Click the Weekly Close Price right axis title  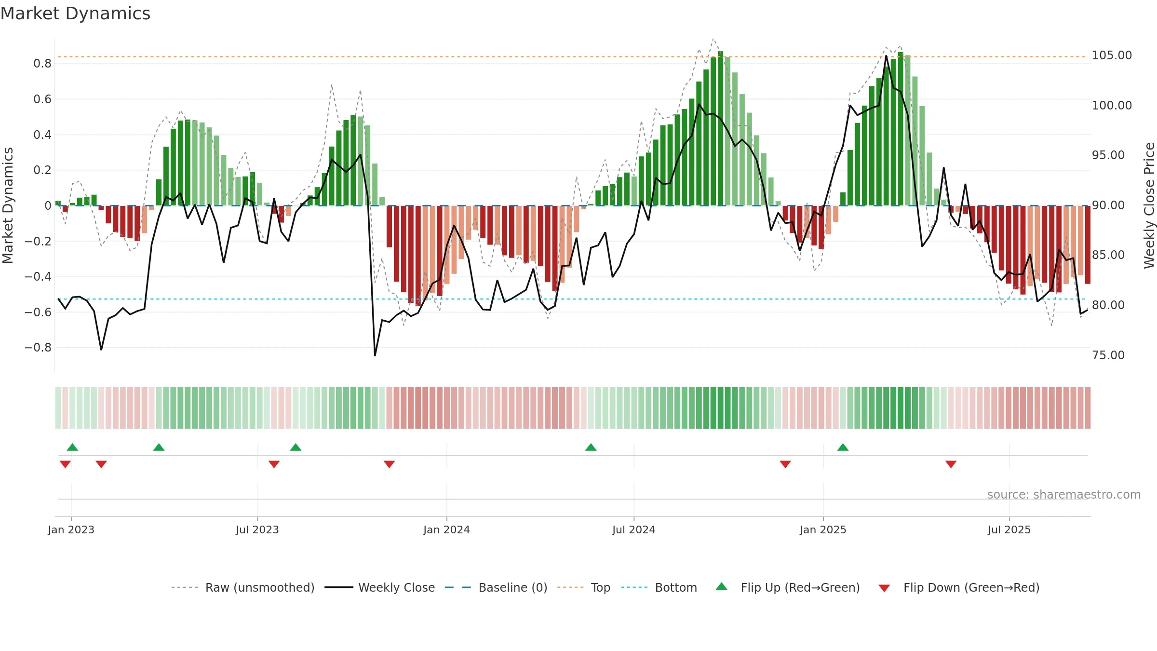click(1149, 205)
